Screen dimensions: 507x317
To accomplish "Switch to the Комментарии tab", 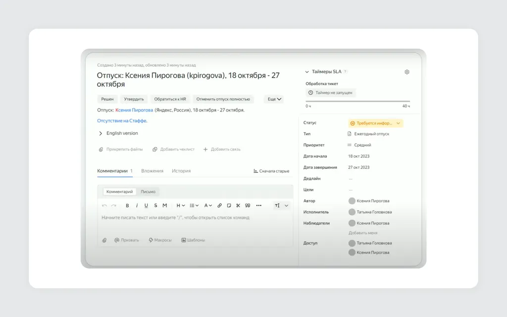I will click(x=115, y=171).
